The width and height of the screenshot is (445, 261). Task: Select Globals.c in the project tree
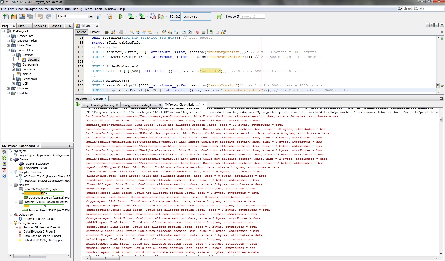coord(33,60)
